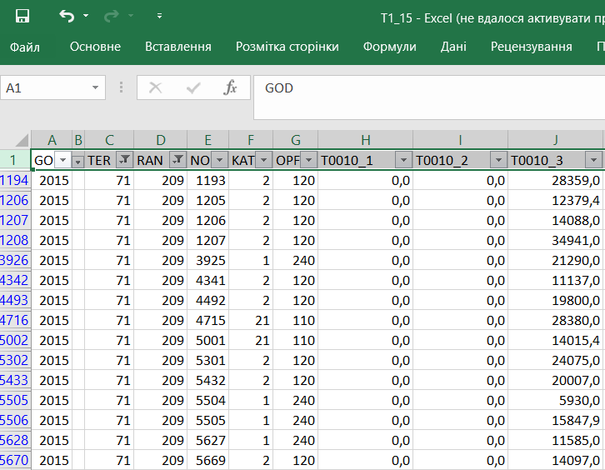Image resolution: width=605 pixels, height=470 pixels.
Task: Click the Cancel (X) formula bar icon
Action: [x=155, y=88]
